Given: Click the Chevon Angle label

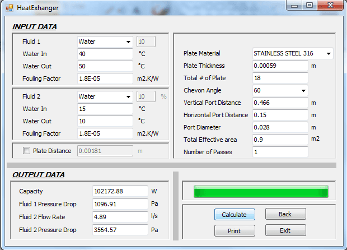Looking at the screenshot, I should (203, 90).
